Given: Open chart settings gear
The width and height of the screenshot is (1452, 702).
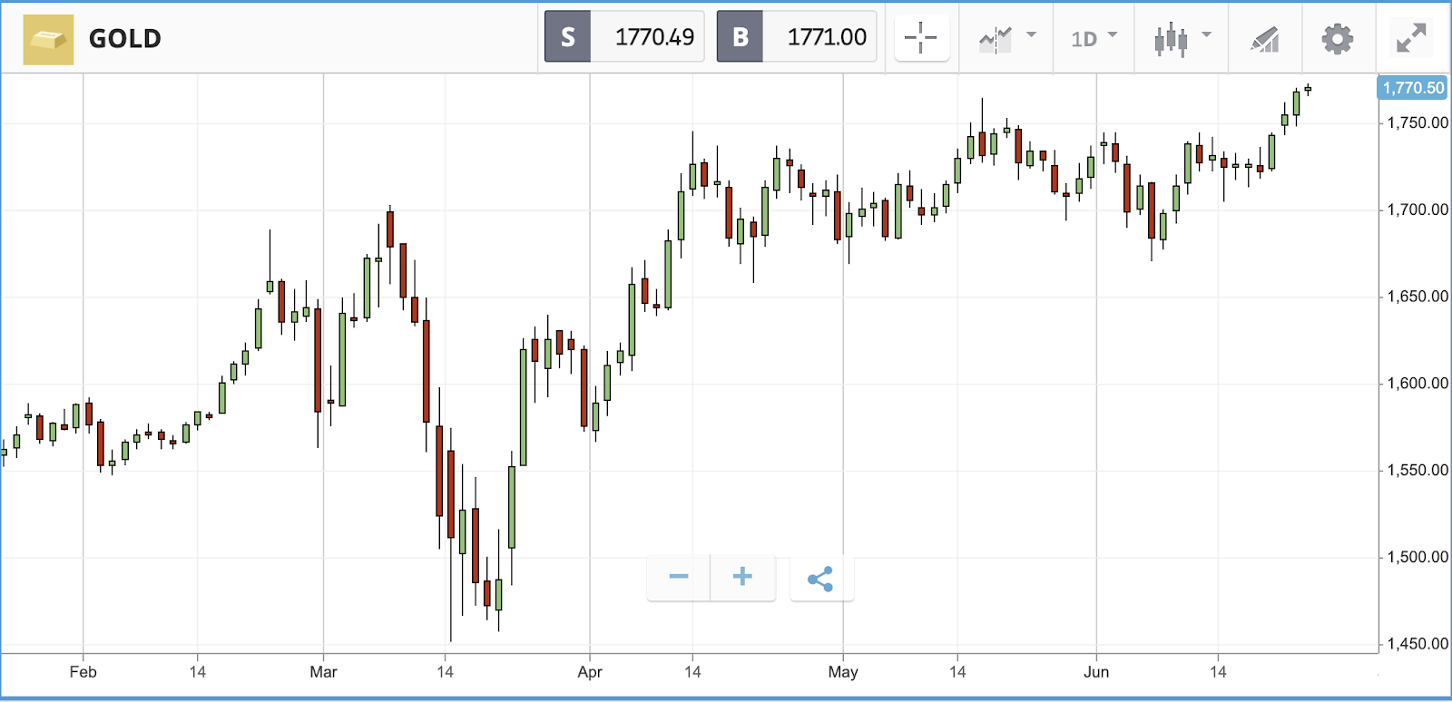Looking at the screenshot, I should click(1338, 39).
